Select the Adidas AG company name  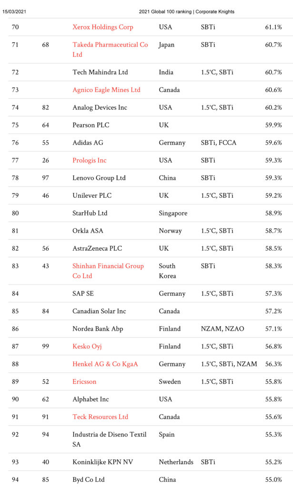tap(88, 143)
